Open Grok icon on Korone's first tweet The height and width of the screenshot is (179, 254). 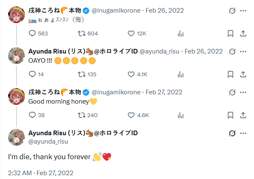coord(232,10)
